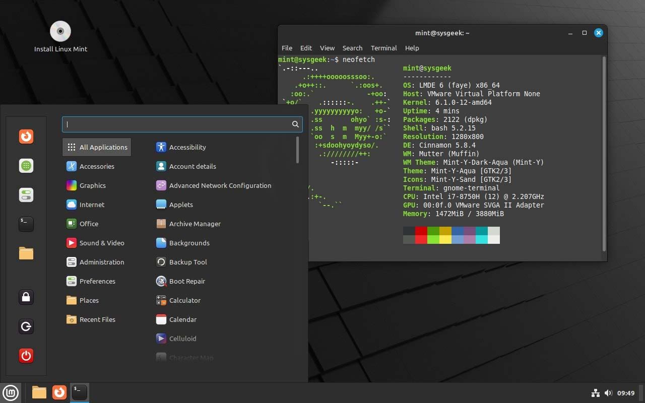Start the Terminal from the menu sidebar
The height and width of the screenshot is (403, 645).
pos(26,224)
